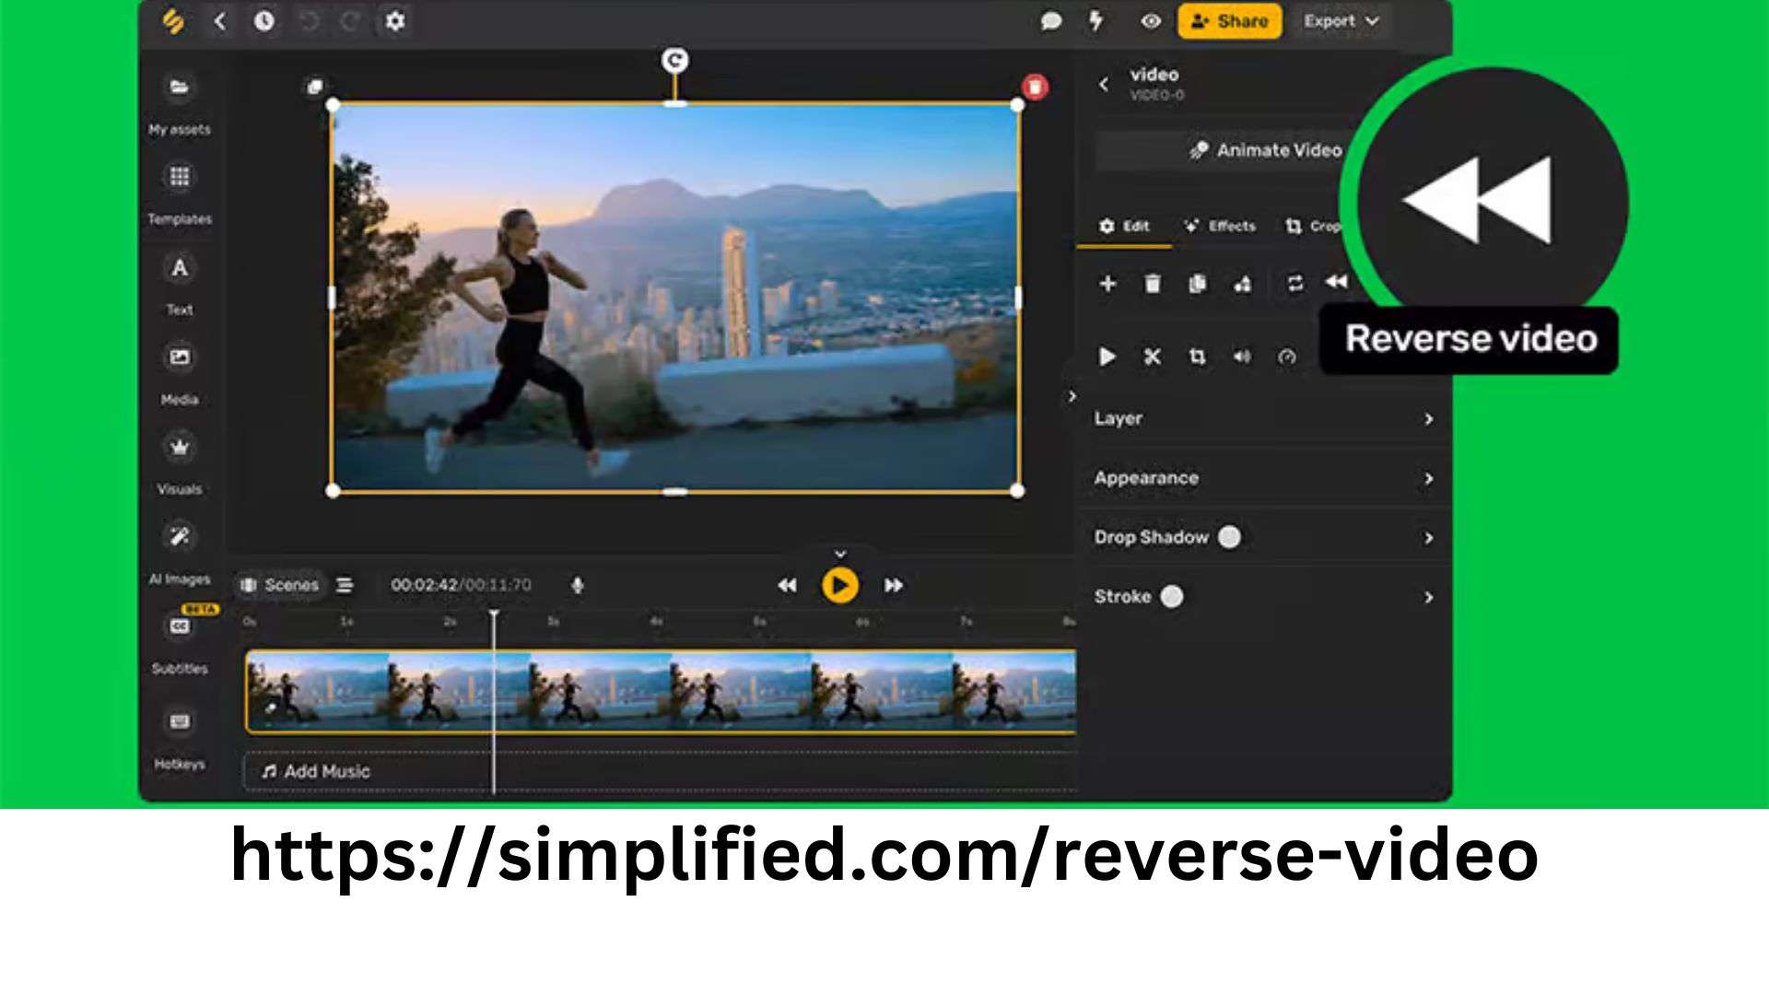Viewport: 1769px width, 995px height.
Task: Open the Subtitles tool
Action: click(180, 642)
